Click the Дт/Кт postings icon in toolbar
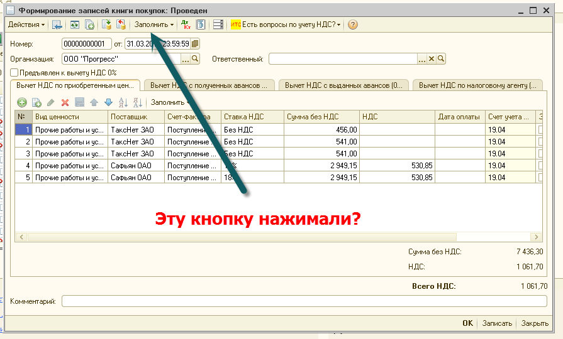563x339 pixels. point(186,24)
